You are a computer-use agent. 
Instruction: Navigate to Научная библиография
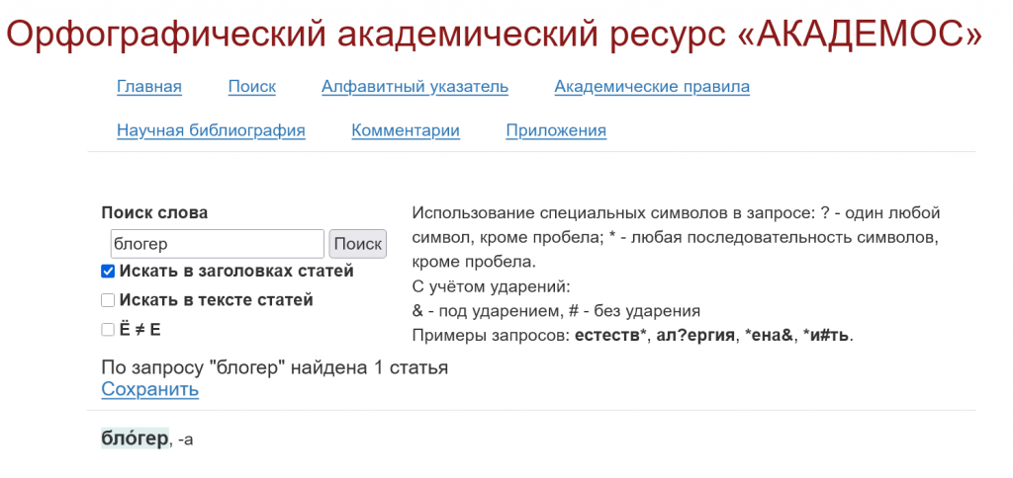click(x=211, y=130)
